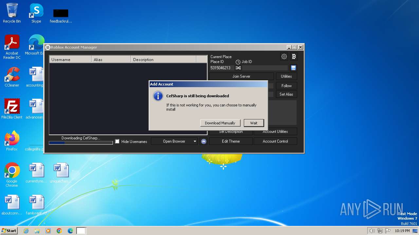419x235 pixels.
Task: Click the Set Alias button
Action: pos(286,94)
